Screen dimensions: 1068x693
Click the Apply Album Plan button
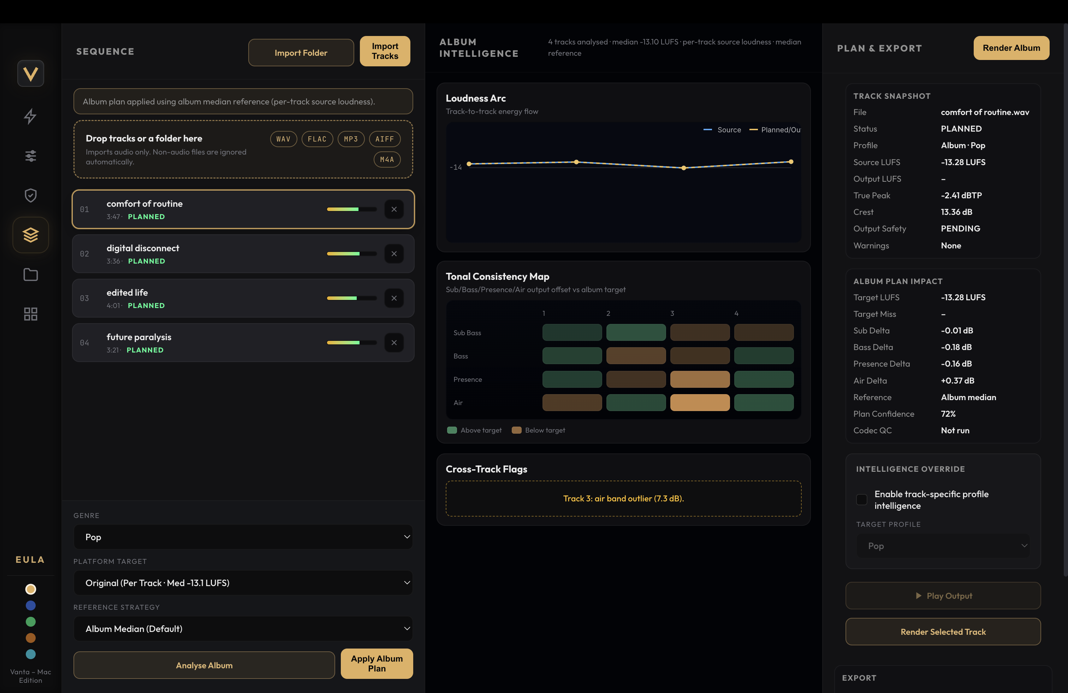tap(376, 663)
